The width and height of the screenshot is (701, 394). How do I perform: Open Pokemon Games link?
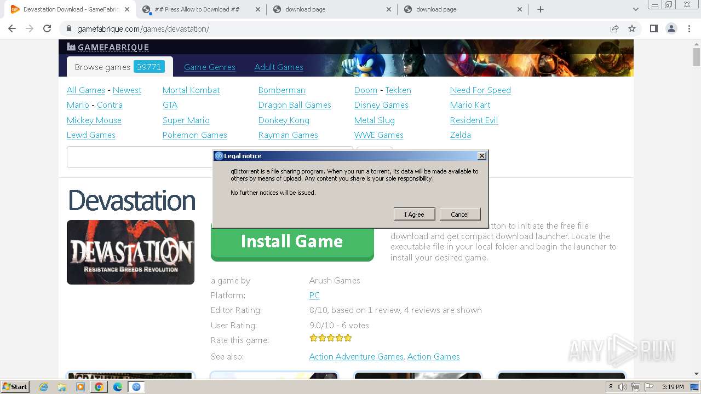tap(195, 135)
